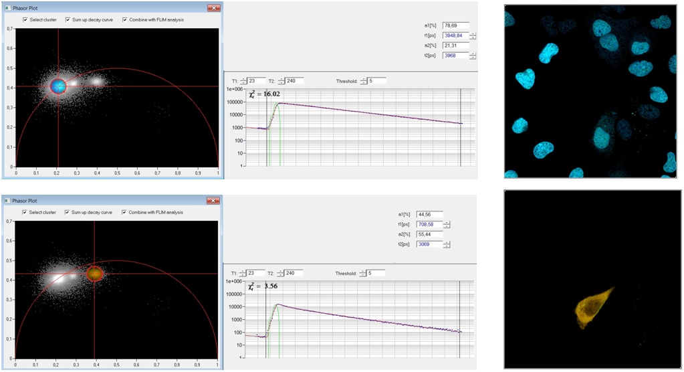The height and width of the screenshot is (372, 684).
Task: Click the blue cluster circle in phasor plot
Action: coord(58,85)
